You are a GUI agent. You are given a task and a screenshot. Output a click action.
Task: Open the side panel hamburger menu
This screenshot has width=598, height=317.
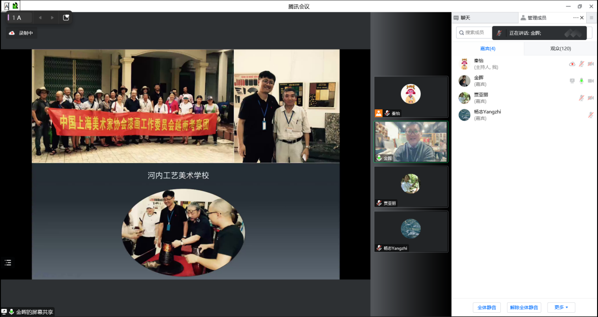pyautogui.click(x=591, y=17)
